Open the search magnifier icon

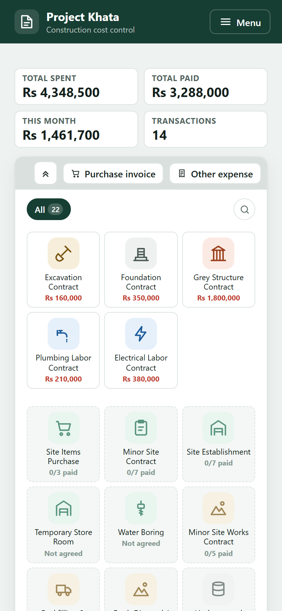(x=244, y=209)
